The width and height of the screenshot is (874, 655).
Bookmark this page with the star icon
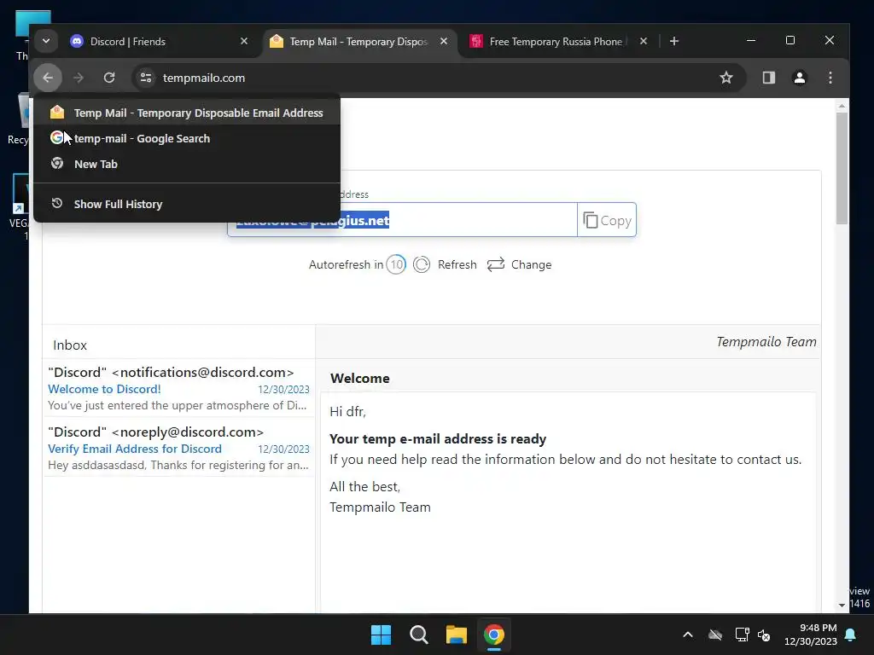[x=725, y=78]
